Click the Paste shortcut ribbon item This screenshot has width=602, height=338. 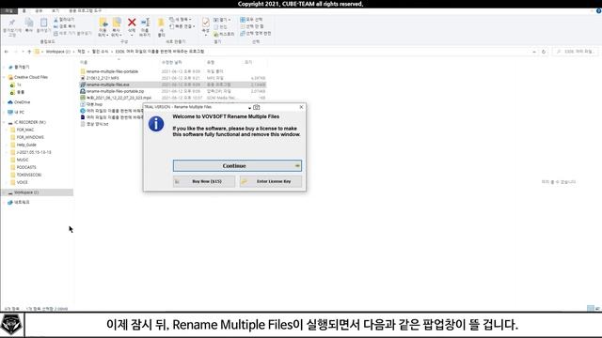pyautogui.click(x=72, y=34)
